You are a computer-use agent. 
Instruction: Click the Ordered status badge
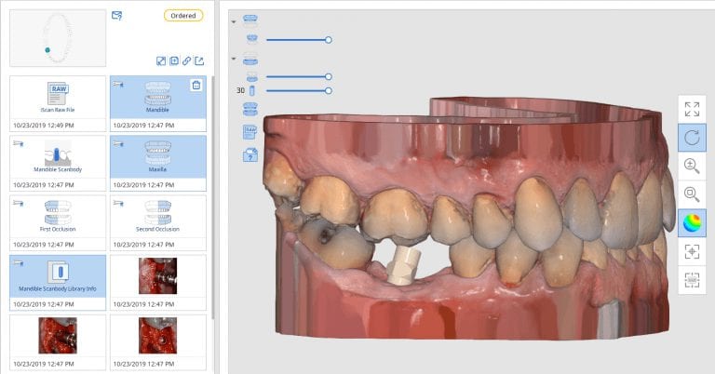[183, 16]
